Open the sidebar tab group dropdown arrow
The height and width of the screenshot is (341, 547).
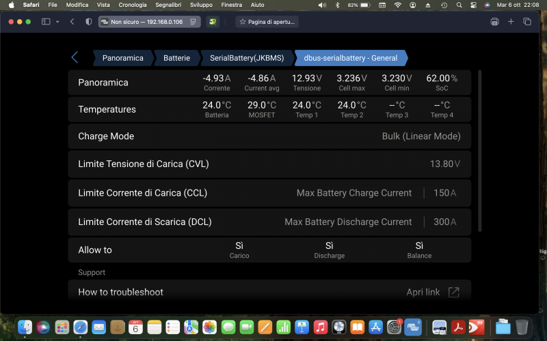click(x=57, y=22)
